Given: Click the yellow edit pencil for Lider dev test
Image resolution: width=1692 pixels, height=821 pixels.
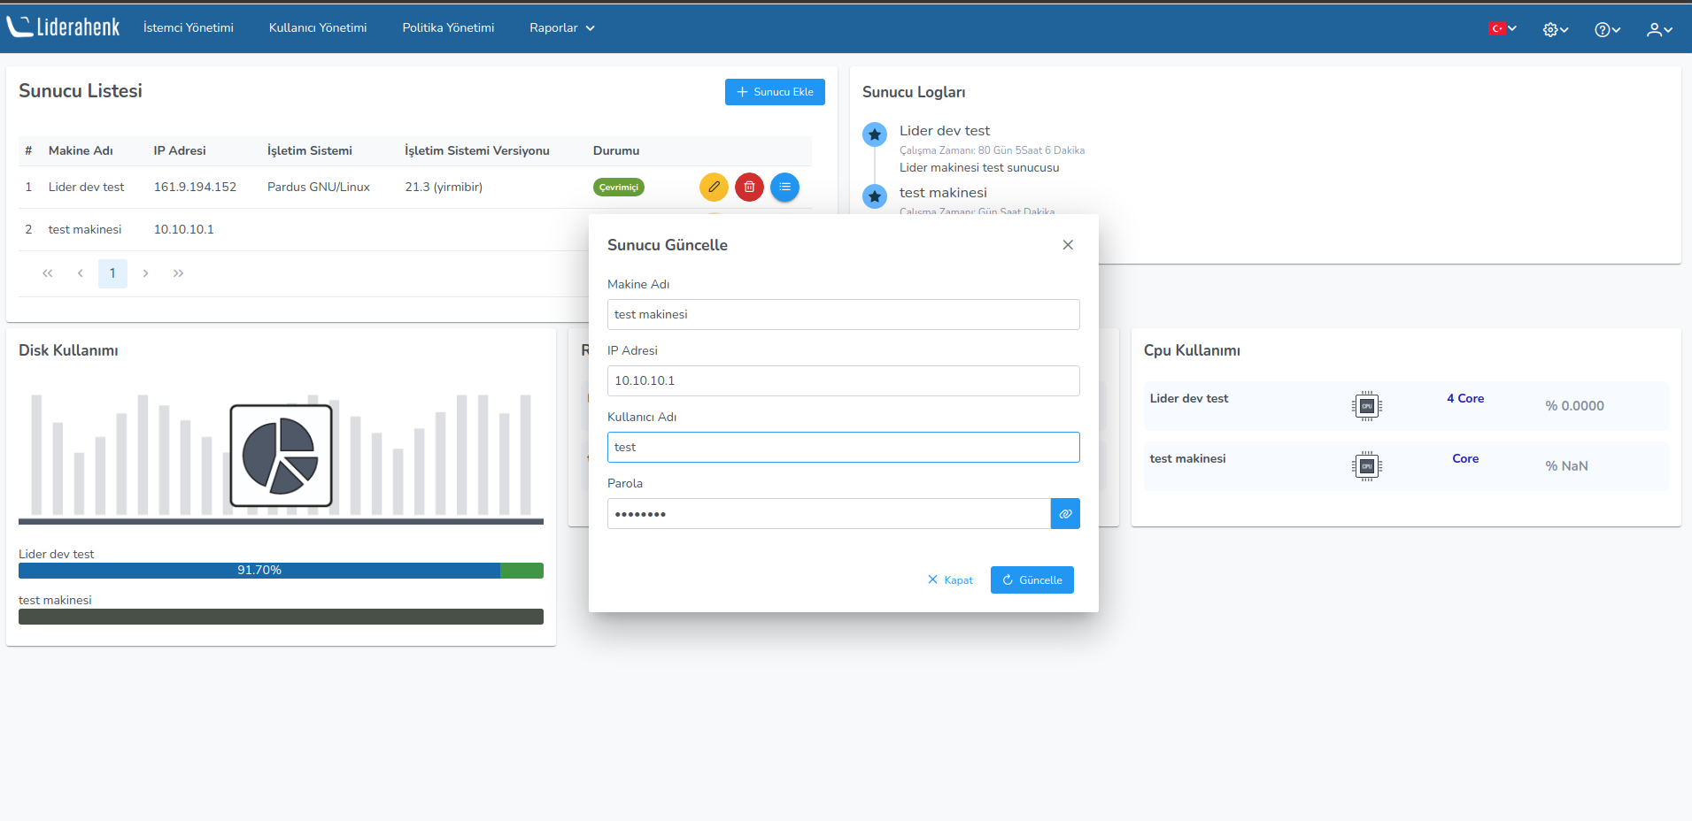Looking at the screenshot, I should tap(714, 187).
